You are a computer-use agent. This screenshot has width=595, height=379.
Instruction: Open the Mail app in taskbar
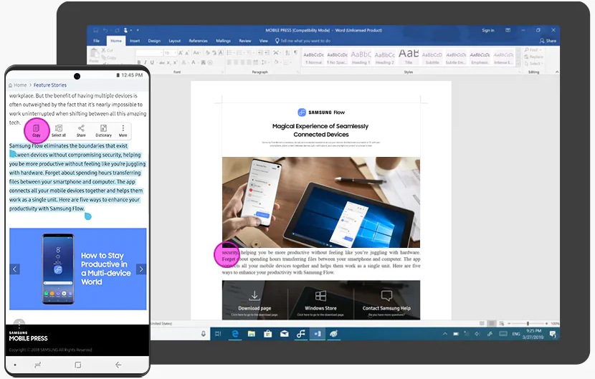pos(284,334)
